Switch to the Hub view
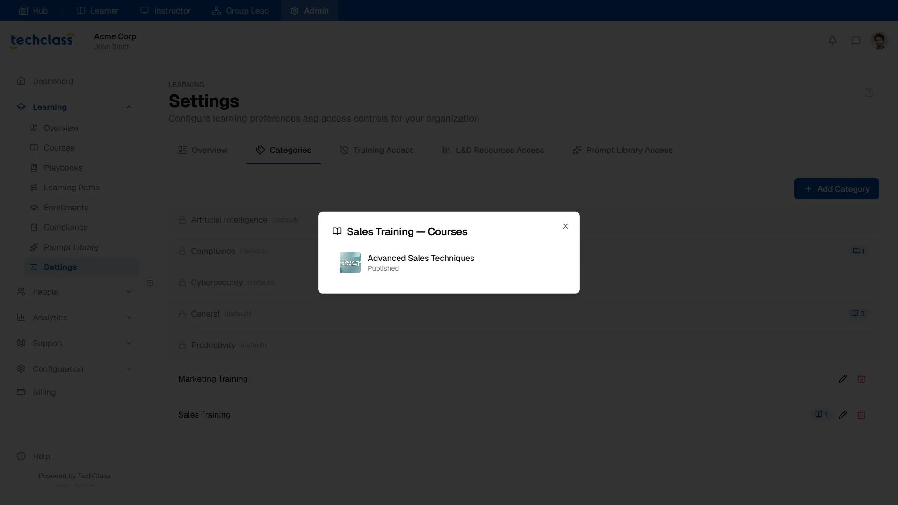The image size is (898, 505). (33, 10)
